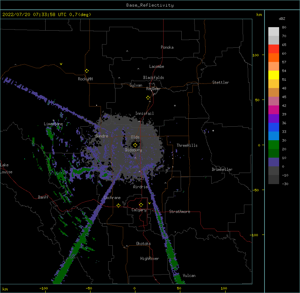300x293 pixels.
Task: Click the Strathmore label
Action: [180, 212]
